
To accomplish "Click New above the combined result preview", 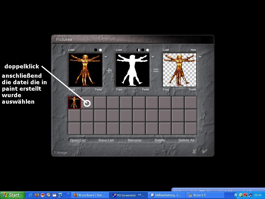I will (x=193, y=50).
